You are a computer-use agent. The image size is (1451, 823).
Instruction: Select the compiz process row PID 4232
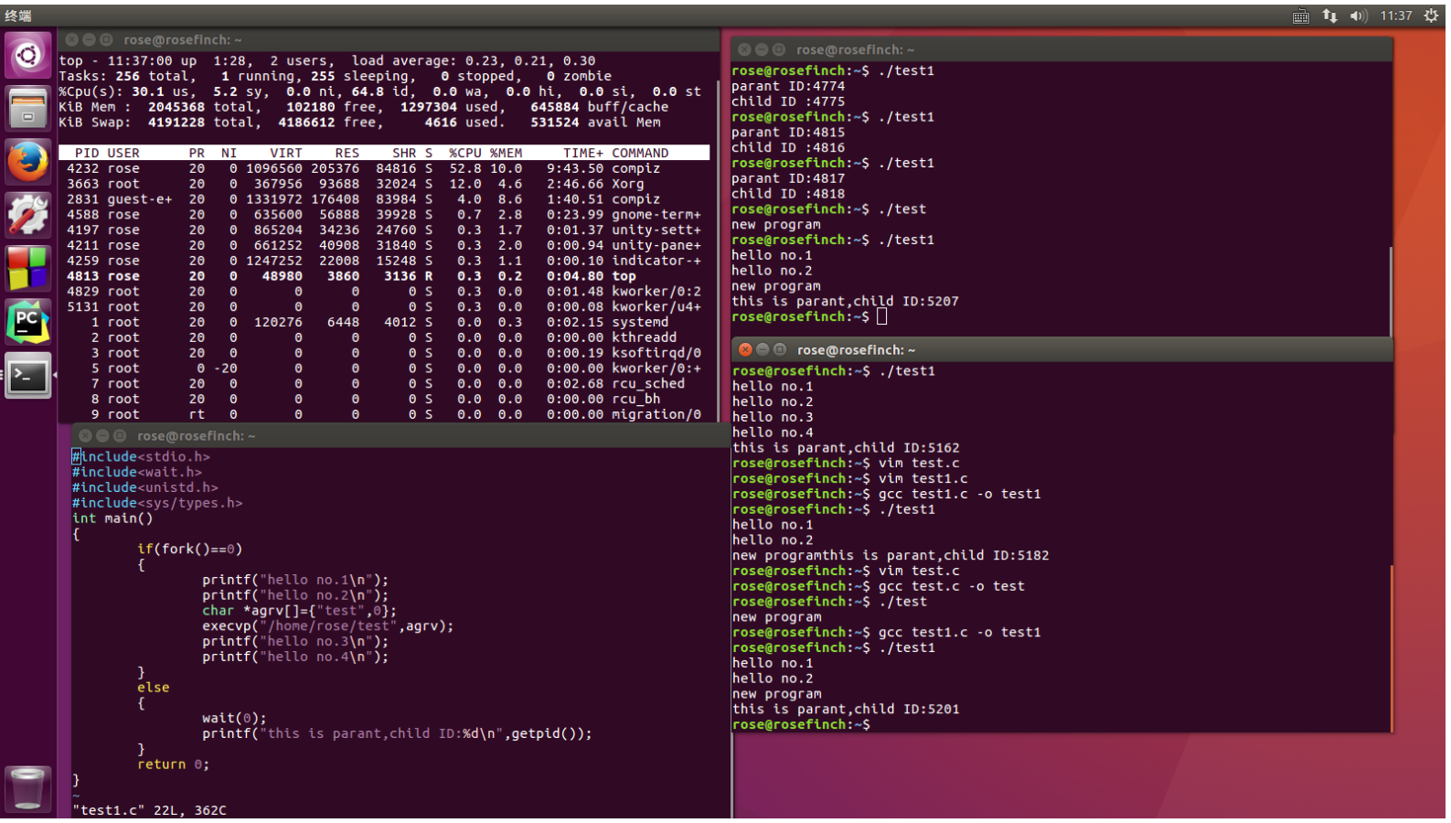tap(384, 168)
